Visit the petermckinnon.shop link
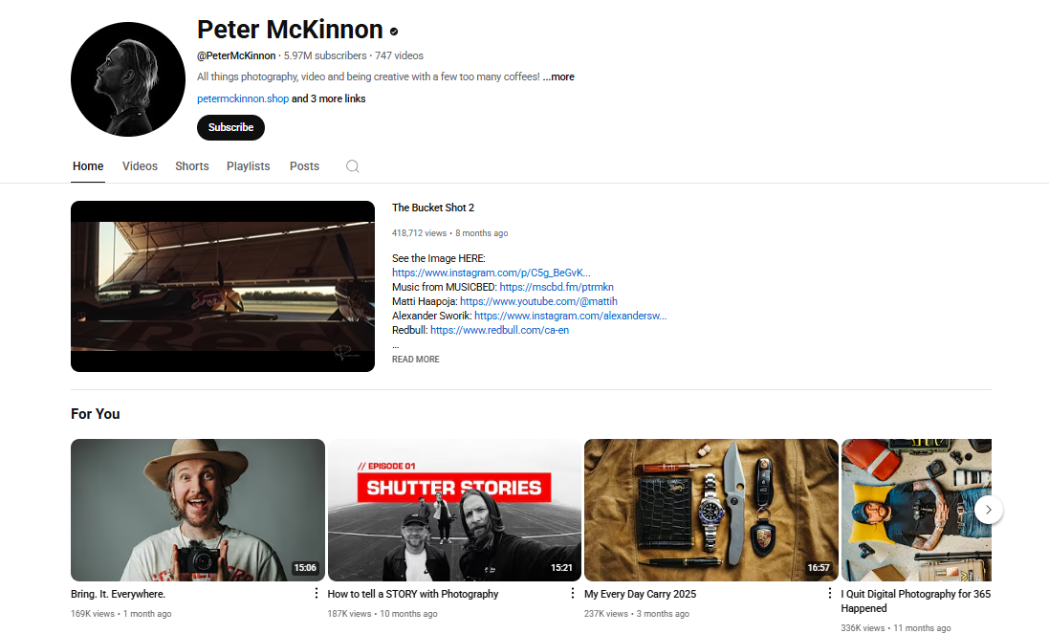1049x634 pixels. coord(243,98)
